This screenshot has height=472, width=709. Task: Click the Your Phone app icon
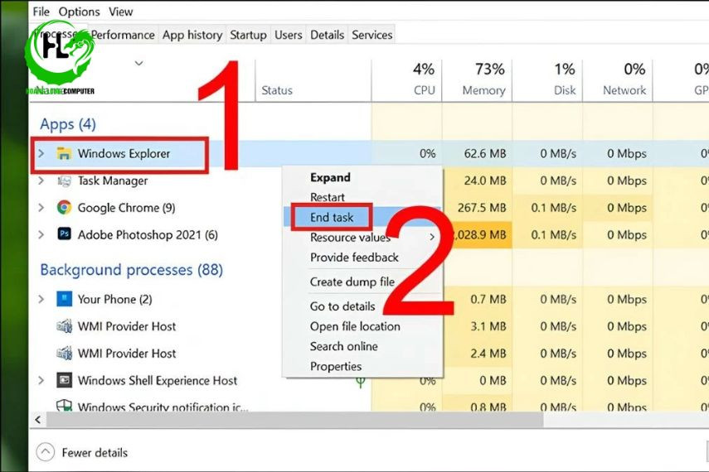click(64, 299)
